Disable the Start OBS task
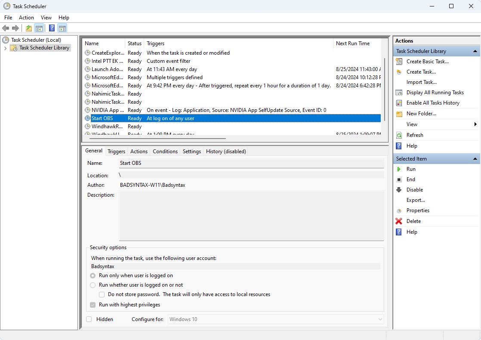 [x=415, y=189]
